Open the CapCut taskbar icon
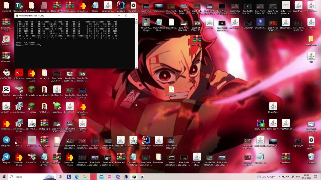Viewport: 321px width, 180px height. click(142, 177)
